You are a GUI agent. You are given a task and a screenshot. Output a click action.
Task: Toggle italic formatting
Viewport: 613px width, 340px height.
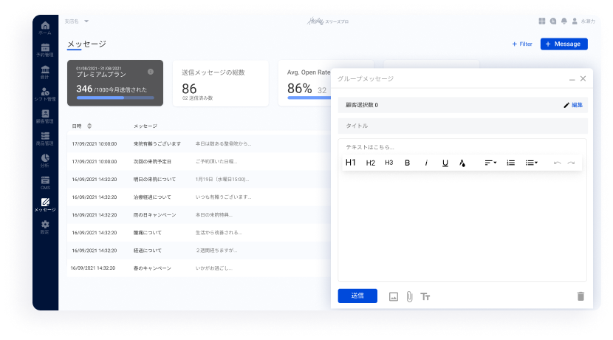click(426, 163)
